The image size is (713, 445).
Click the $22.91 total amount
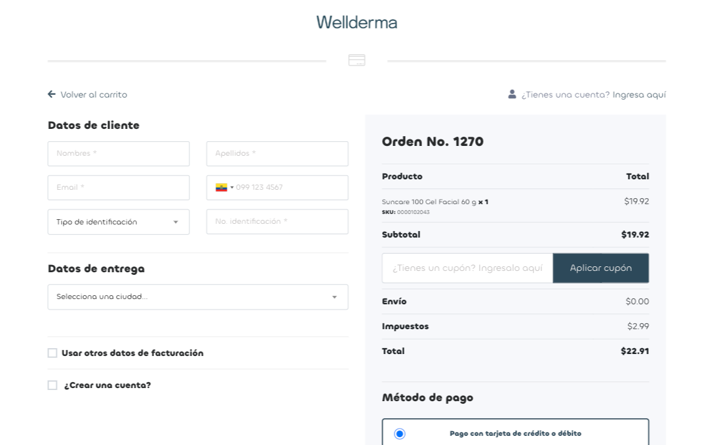[635, 351]
